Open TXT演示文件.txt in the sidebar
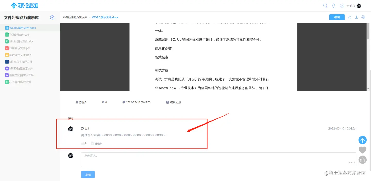The width and height of the screenshot is (371, 181). tap(19, 35)
